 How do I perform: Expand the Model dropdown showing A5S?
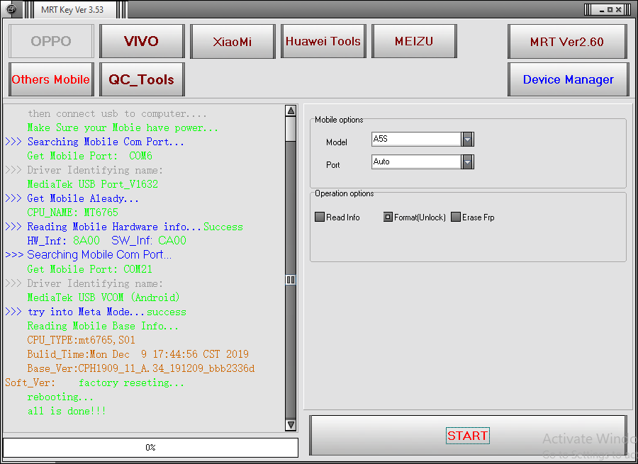468,140
